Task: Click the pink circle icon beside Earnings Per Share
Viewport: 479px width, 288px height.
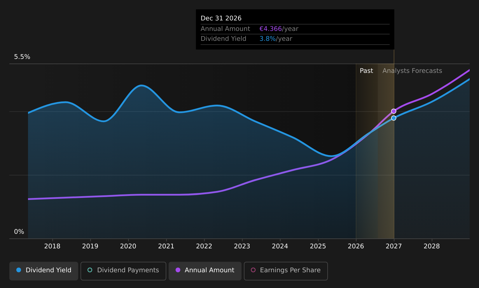Action: point(253,270)
